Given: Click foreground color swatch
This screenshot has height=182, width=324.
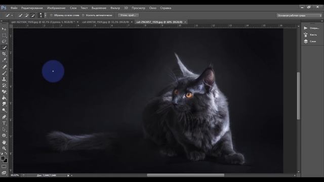Looking at the screenshot, I should (3, 158).
